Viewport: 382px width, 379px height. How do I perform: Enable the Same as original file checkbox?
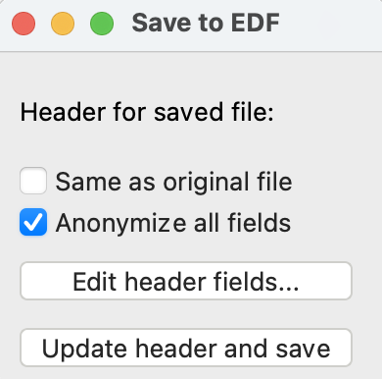point(33,181)
